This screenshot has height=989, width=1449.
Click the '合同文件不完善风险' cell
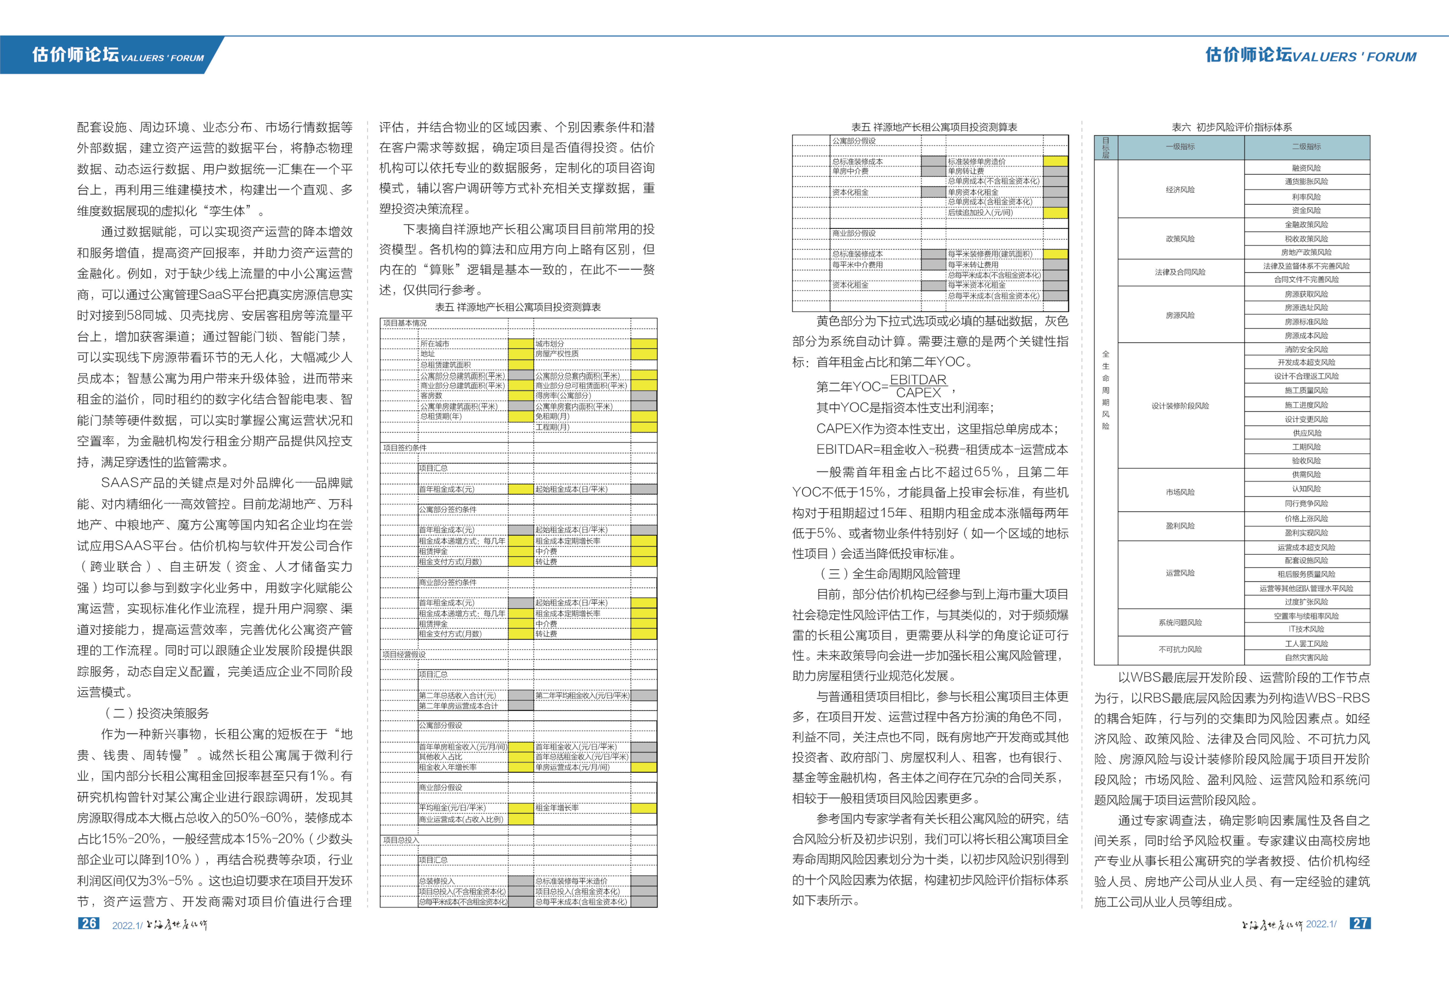coord(1307,279)
